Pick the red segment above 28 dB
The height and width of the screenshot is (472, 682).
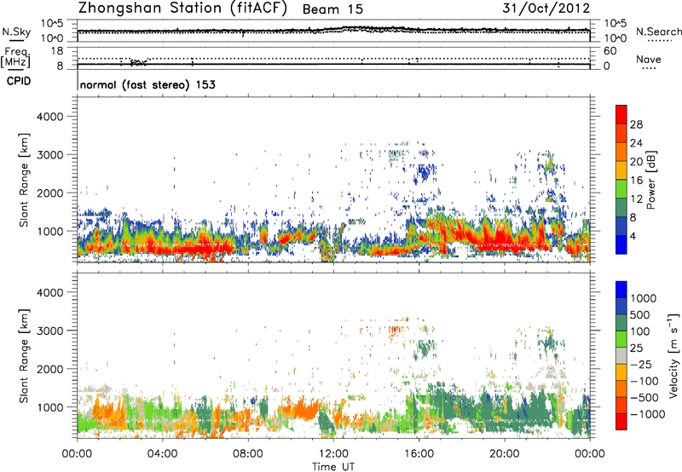coord(621,115)
